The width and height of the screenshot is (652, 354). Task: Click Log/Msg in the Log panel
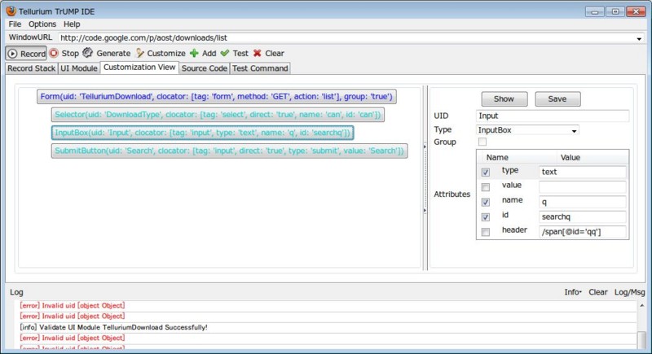point(629,292)
